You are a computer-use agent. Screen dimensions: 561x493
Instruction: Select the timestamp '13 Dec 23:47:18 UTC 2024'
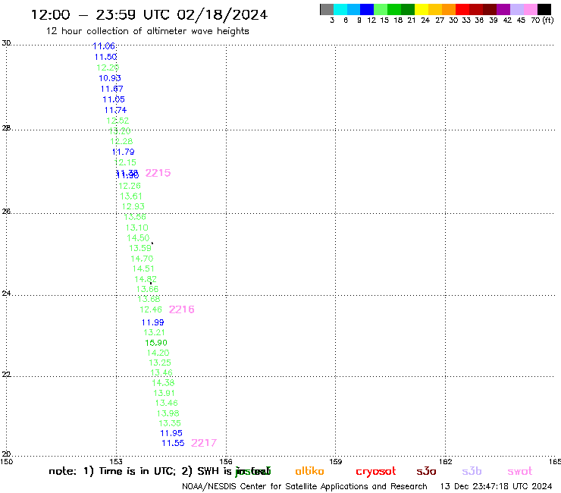[497, 487]
